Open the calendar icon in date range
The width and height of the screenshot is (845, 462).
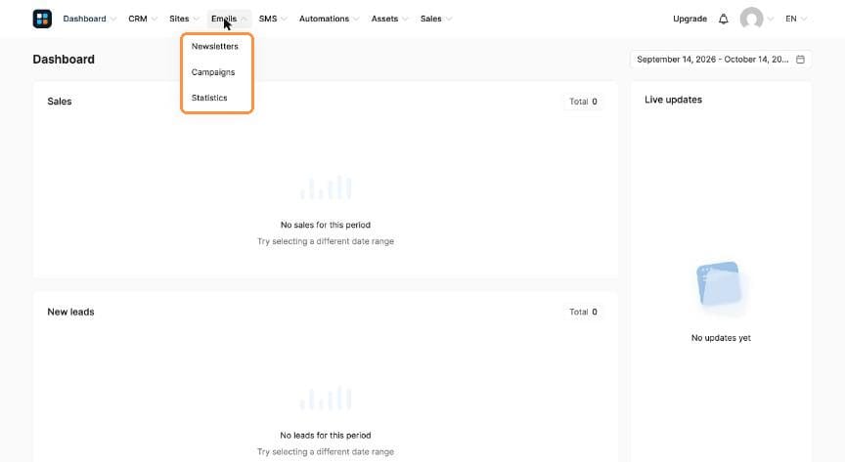tap(800, 60)
